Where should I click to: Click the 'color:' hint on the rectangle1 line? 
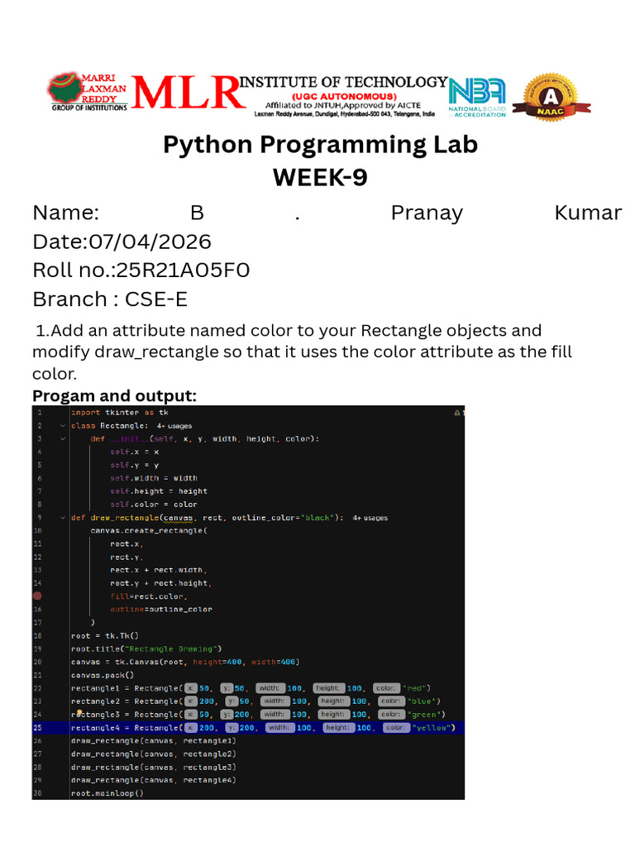click(386, 688)
